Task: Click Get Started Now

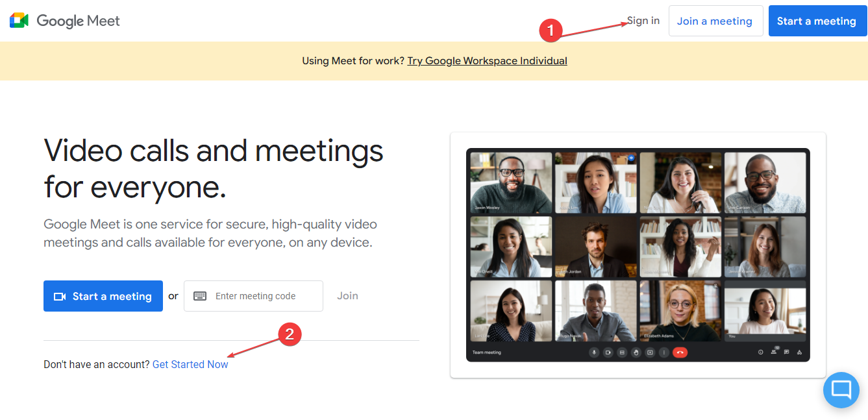Action: 190,364
